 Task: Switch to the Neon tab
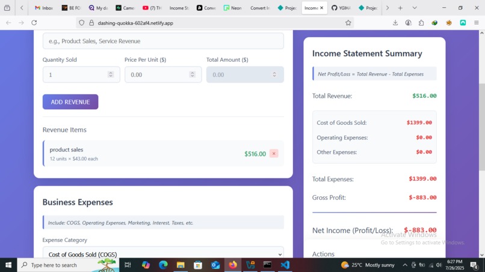click(233, 8)
